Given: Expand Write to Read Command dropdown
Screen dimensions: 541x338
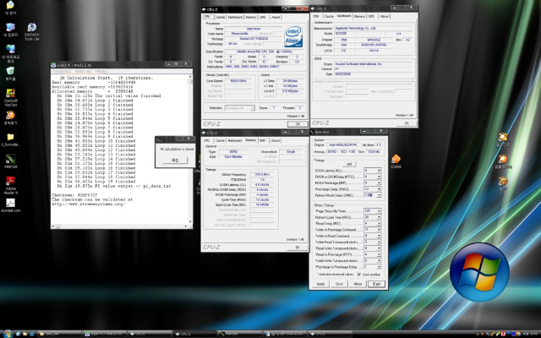Looking at the screenshot, I should [379, 236].
